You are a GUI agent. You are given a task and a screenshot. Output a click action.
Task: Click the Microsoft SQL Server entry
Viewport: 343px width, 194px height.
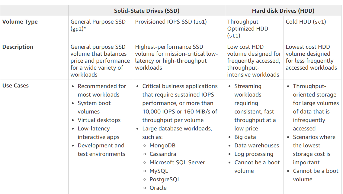pos(177,163)
